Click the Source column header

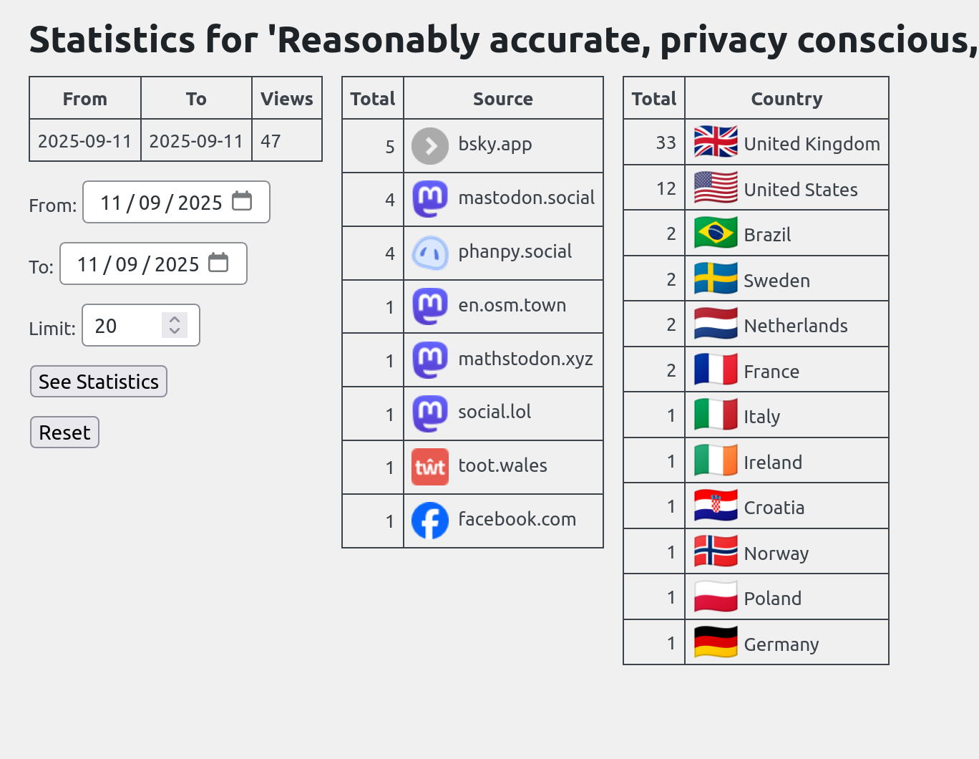(x=502, y=99)
